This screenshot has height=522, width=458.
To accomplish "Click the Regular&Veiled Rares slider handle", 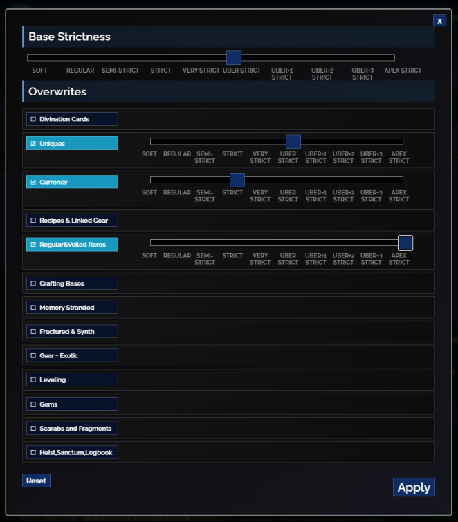I will [405, 243].
